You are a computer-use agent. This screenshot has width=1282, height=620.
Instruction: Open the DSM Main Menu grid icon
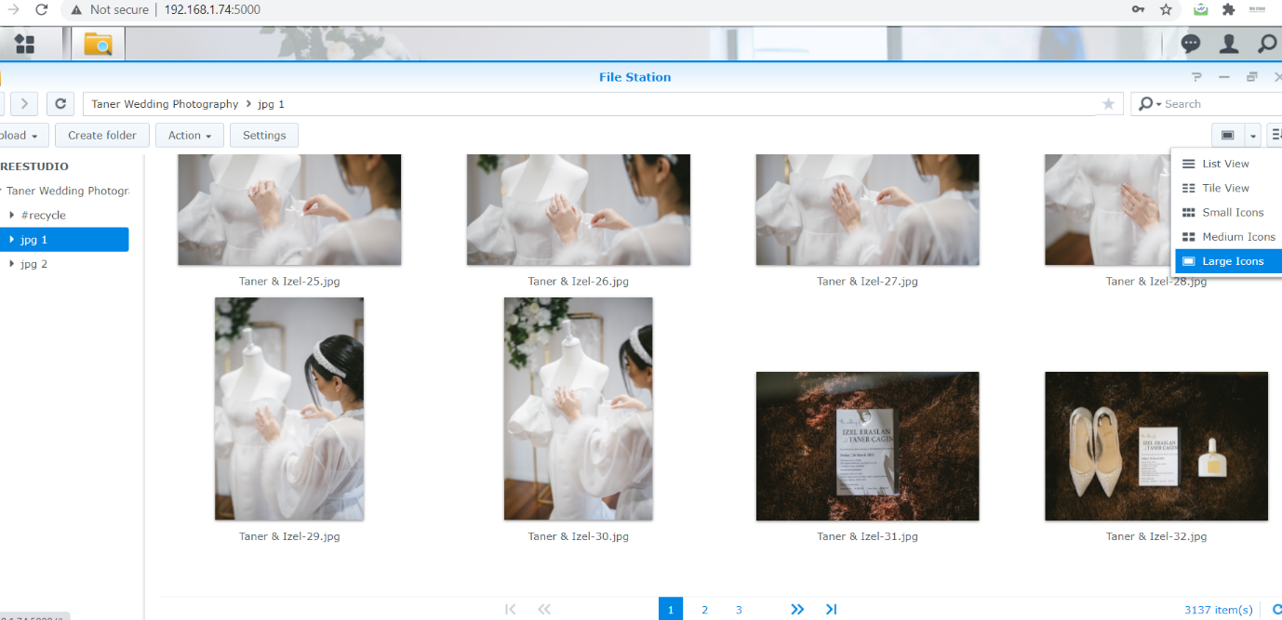pyautogui.click(x=25, y=44)
